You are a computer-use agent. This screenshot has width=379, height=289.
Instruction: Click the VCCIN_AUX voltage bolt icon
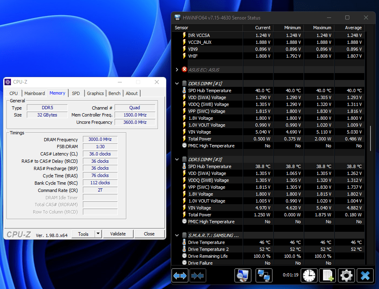(184, 42)
